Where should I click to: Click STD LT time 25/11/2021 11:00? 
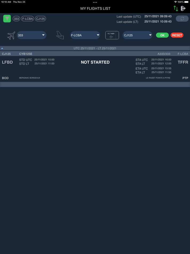44,64
